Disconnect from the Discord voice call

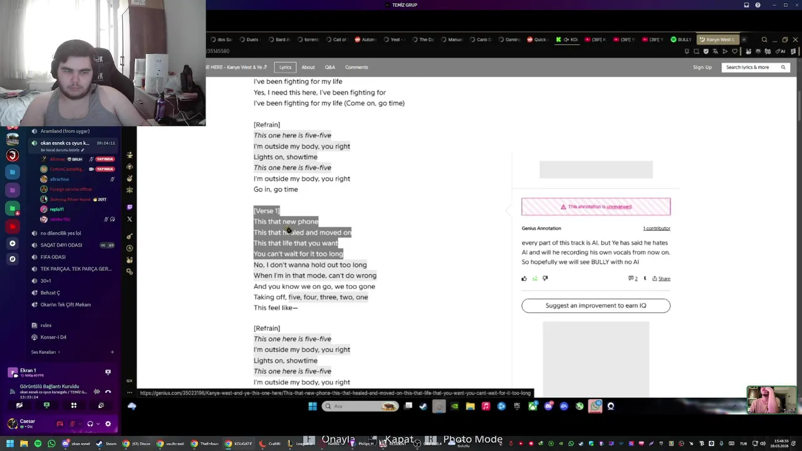coord(108,392)
